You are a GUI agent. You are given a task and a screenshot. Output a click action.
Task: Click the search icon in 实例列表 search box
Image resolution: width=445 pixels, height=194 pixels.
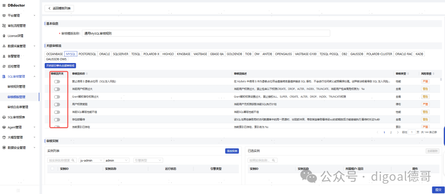click(x=73, y=160)
